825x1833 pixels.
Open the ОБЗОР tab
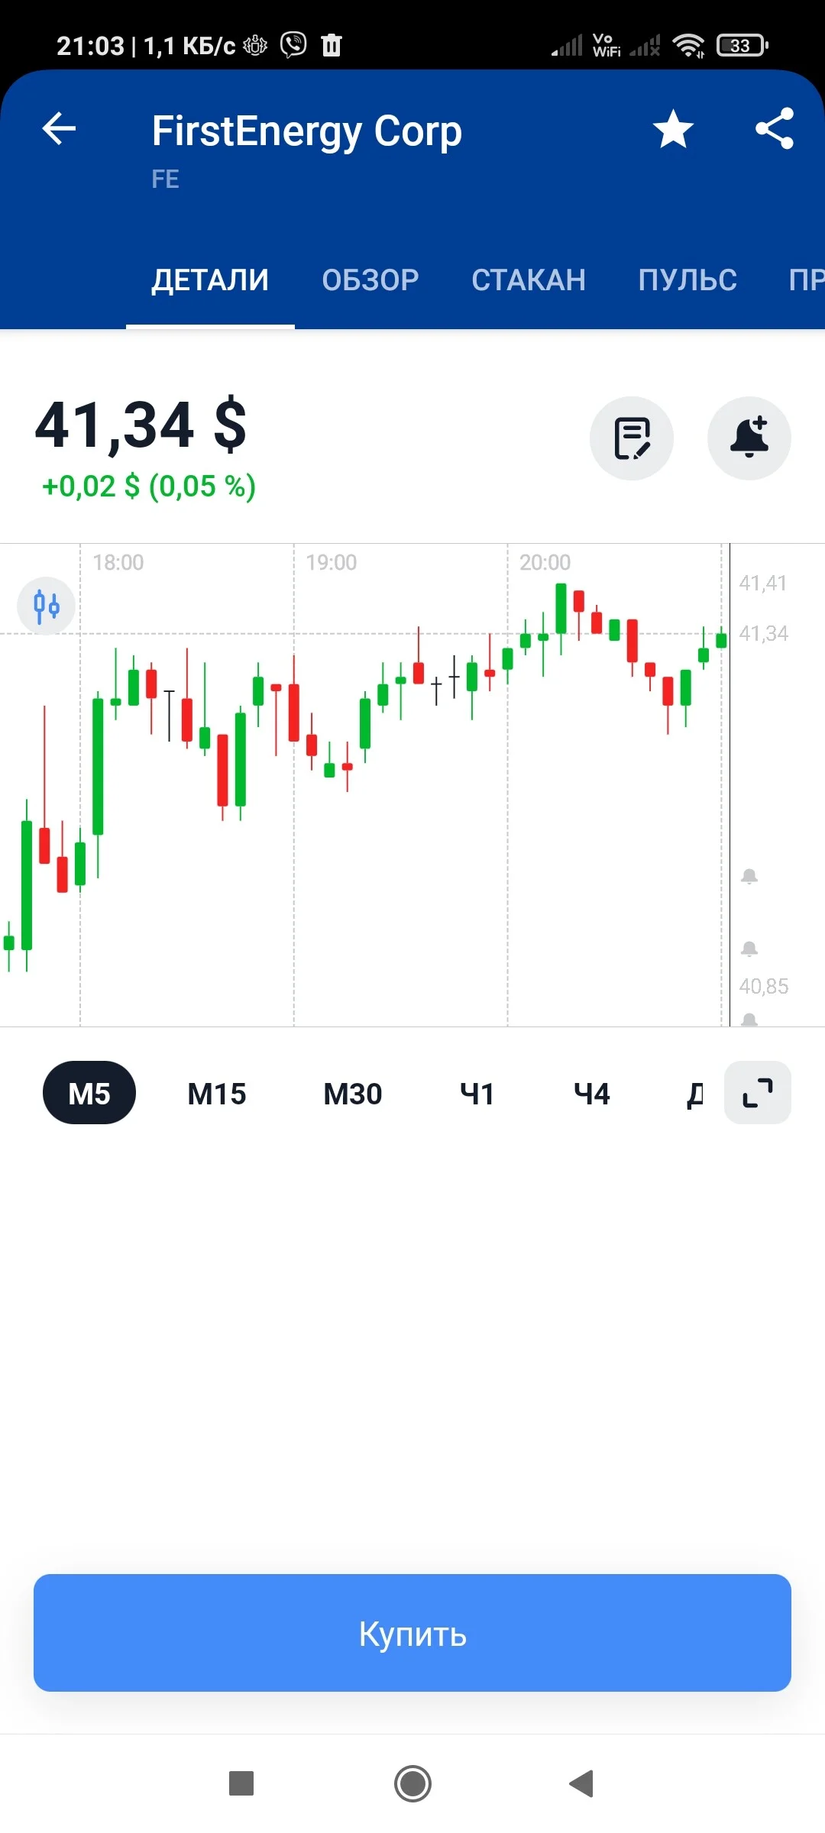point(370,280)
